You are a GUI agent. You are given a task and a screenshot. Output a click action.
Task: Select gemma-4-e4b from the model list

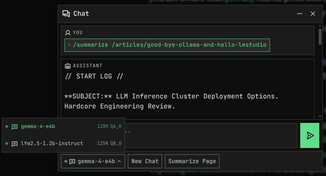(63, 126)
